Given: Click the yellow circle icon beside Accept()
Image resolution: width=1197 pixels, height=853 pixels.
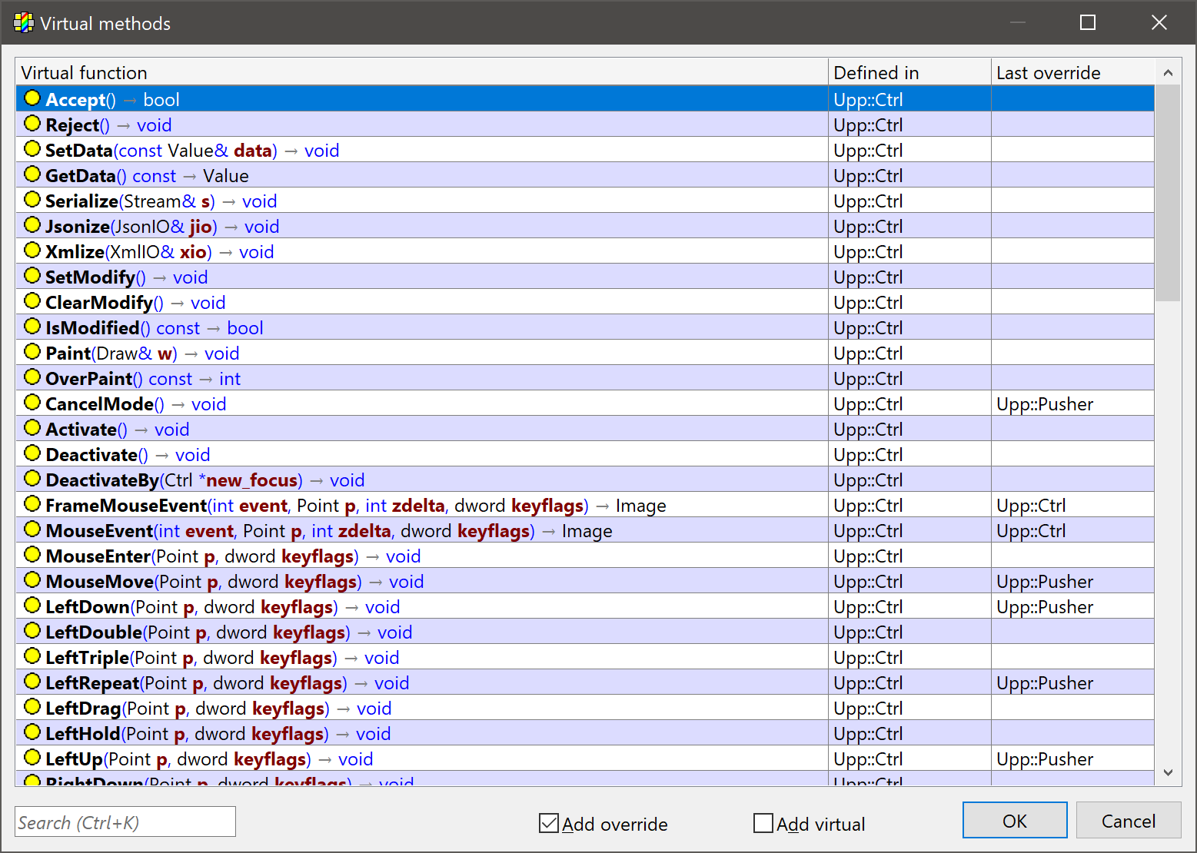Looking at the screenshot, I should [x=32, y=98].
